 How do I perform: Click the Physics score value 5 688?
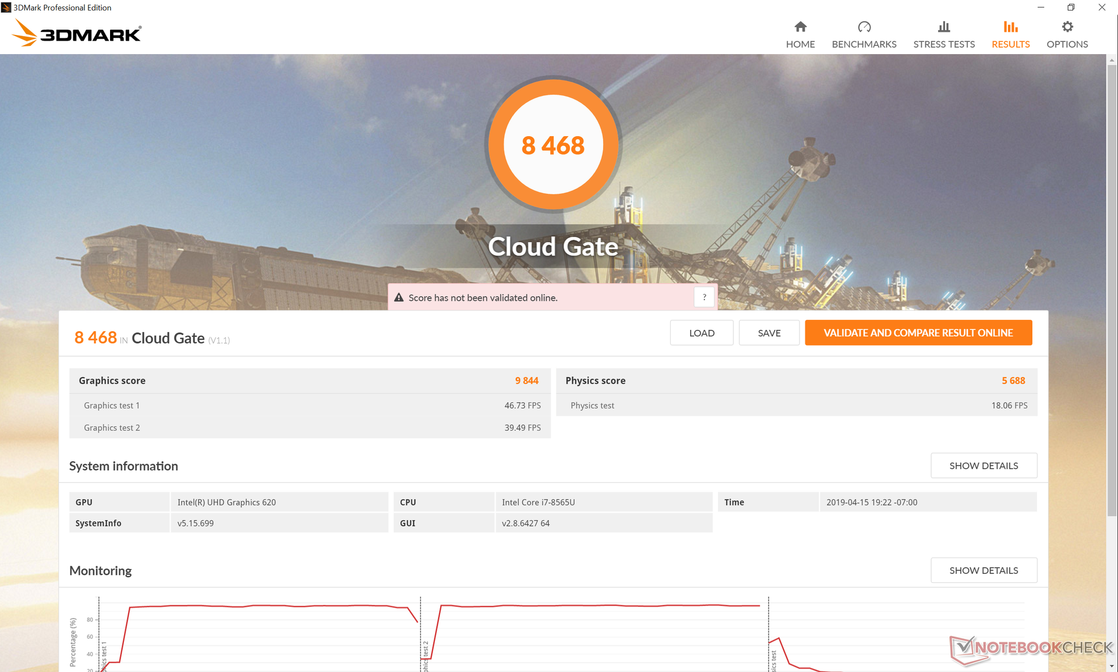[1013, 381]
